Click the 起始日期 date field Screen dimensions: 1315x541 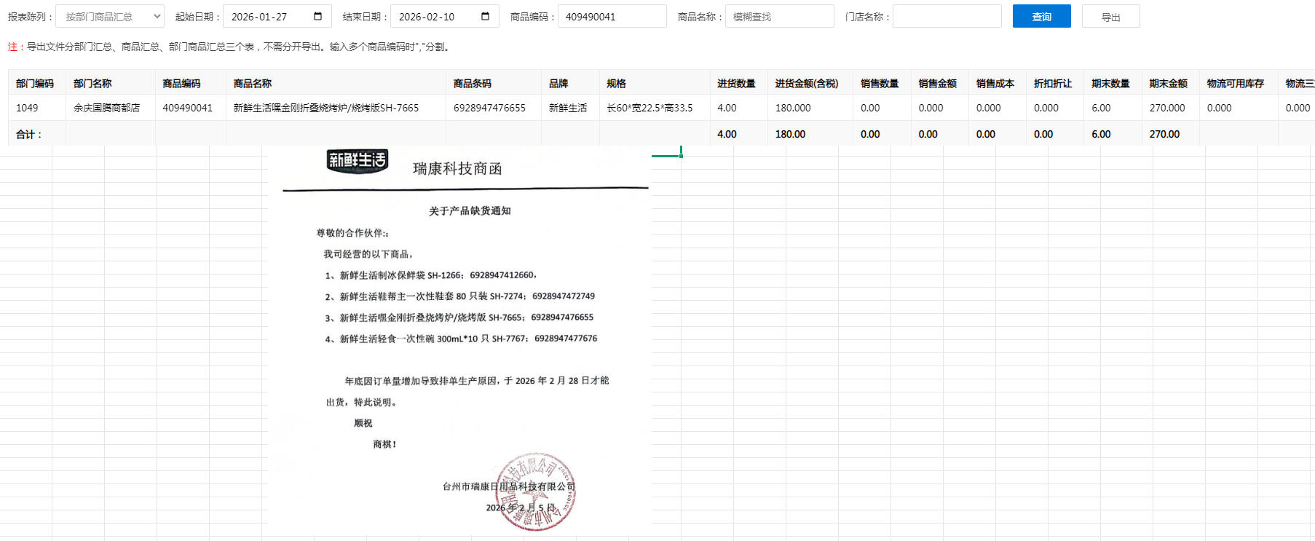pyautogui.click(x=268, y=16)
